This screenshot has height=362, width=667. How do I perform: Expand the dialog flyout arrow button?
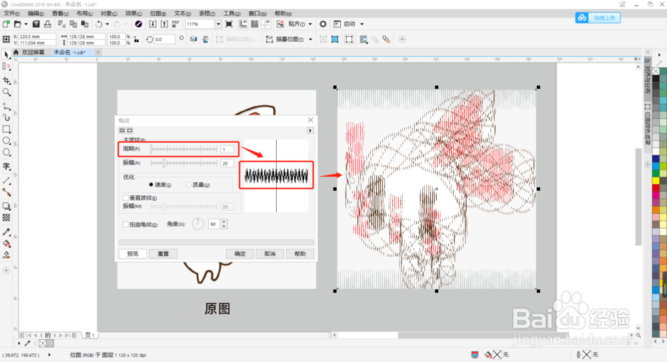[x=310, y=131]
